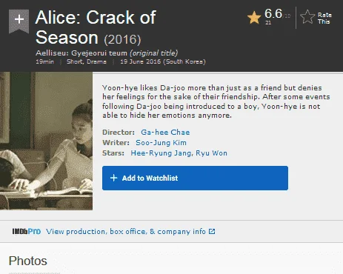The height and width of the screenshot is (274, 343).
Task: Click the Add to Watchlist button
Action: click(x=195, y=178)
